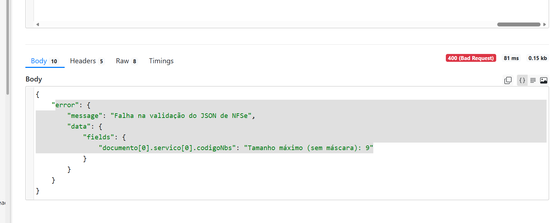
Task: Click the left arrow of horizontal scrollbar
Action: (37, 25)
